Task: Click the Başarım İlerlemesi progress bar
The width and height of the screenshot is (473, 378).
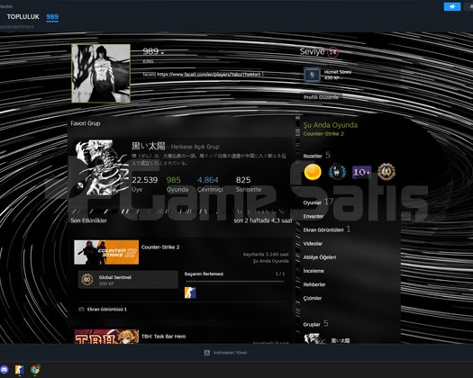Action: [x=234, y=282]
